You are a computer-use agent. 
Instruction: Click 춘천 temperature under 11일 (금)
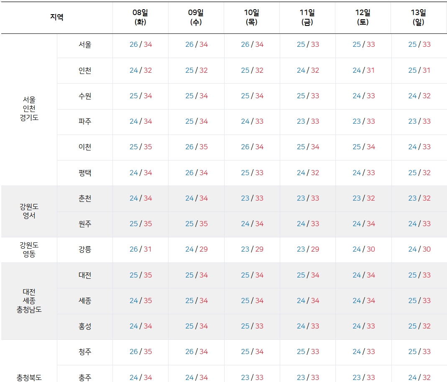(x=308, y=199)
